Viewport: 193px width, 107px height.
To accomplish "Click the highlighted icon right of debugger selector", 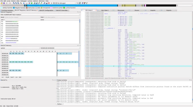I will (80, 3).
